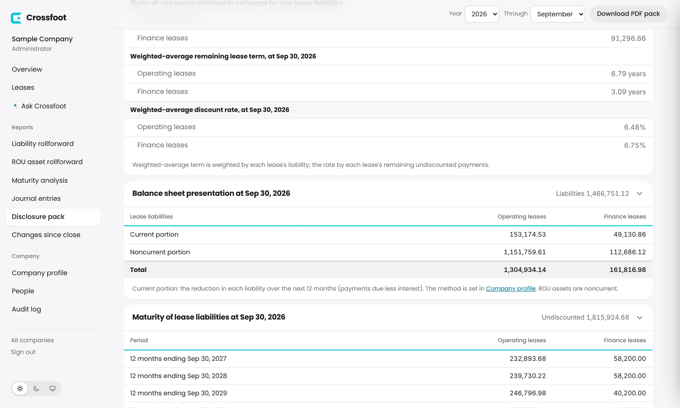
Task: Select Disclosure pack in the sidebar
Action: (53, 217)
